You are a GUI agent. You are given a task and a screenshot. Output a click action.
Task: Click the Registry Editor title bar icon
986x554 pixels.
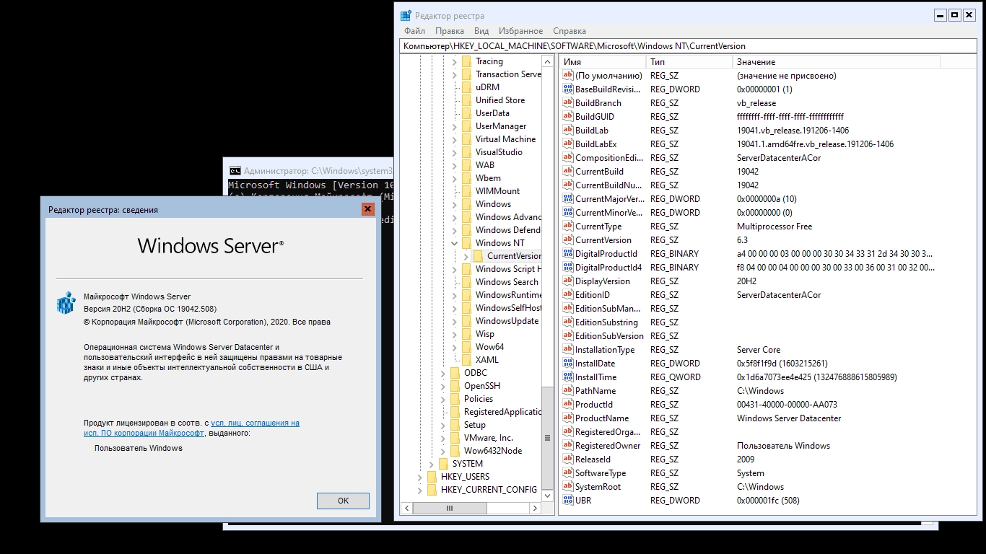(406, 15)
